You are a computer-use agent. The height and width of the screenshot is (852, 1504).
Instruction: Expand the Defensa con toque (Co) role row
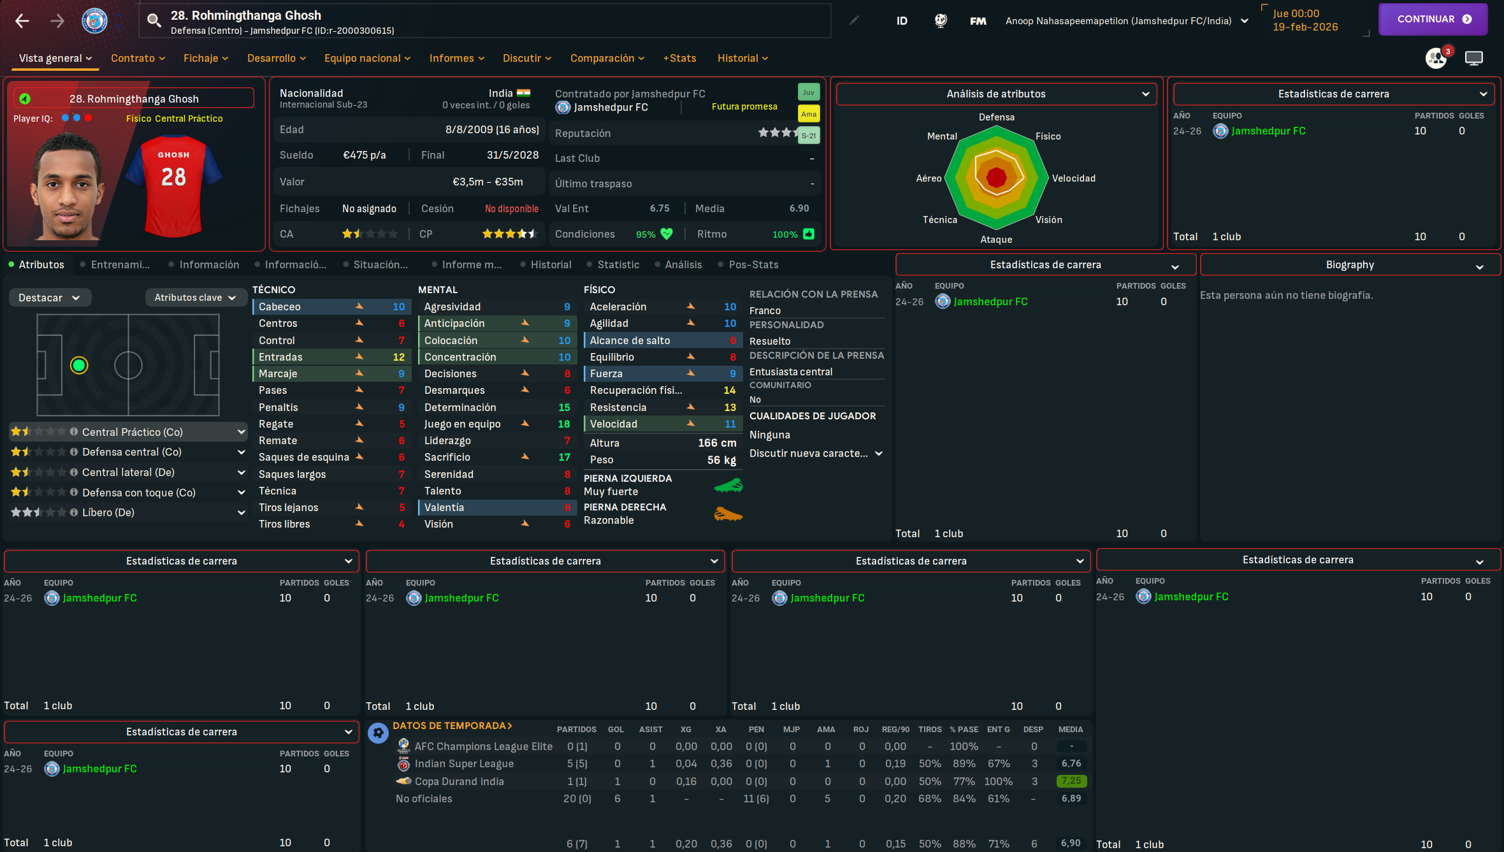(129, 493)
